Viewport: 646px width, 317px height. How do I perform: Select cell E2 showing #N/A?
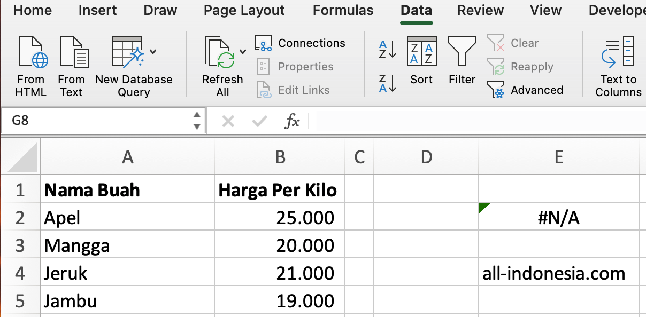coord(558,218)
